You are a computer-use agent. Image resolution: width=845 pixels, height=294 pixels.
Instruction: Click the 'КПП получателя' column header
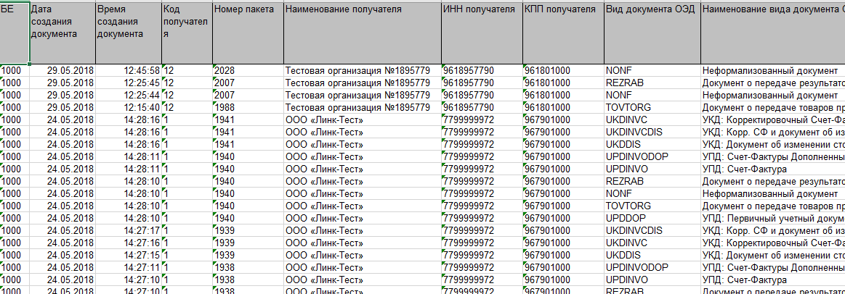click(562, 33)
